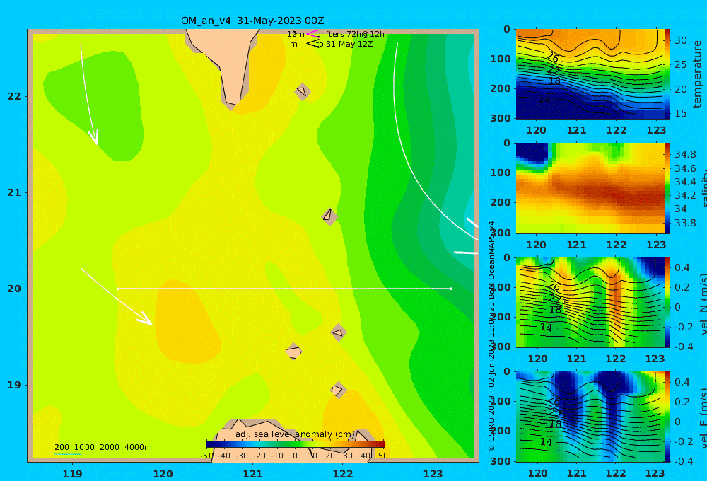Image resolution: width=707 pixels, height=481 pixels.
Task: Click the '34.8' tick on salinity colorbar
Action: coord(685,154)
